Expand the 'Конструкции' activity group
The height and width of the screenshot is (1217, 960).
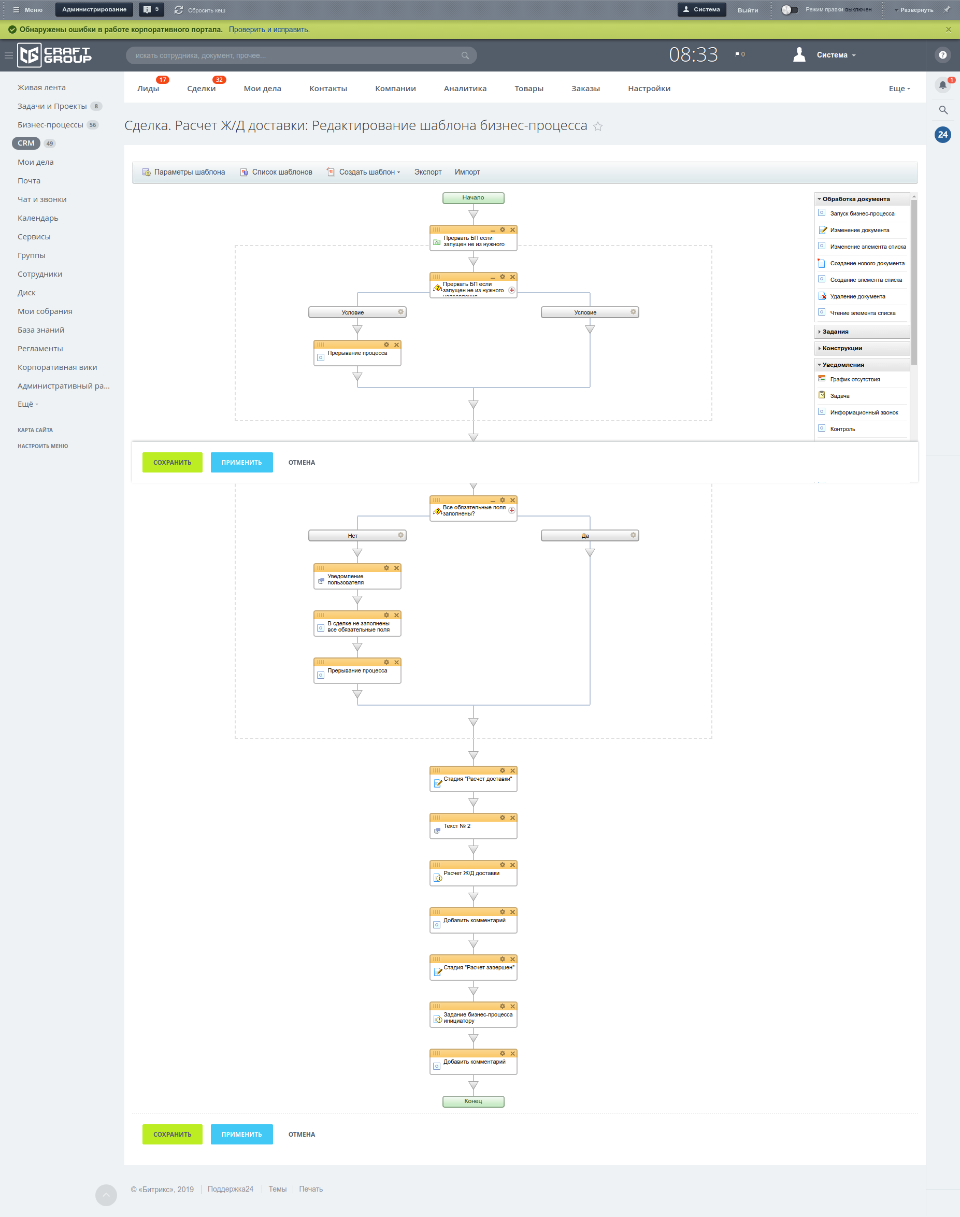click(841, 349)
